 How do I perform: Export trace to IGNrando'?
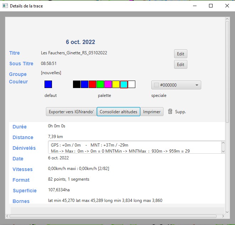click(x=71, y=112)
